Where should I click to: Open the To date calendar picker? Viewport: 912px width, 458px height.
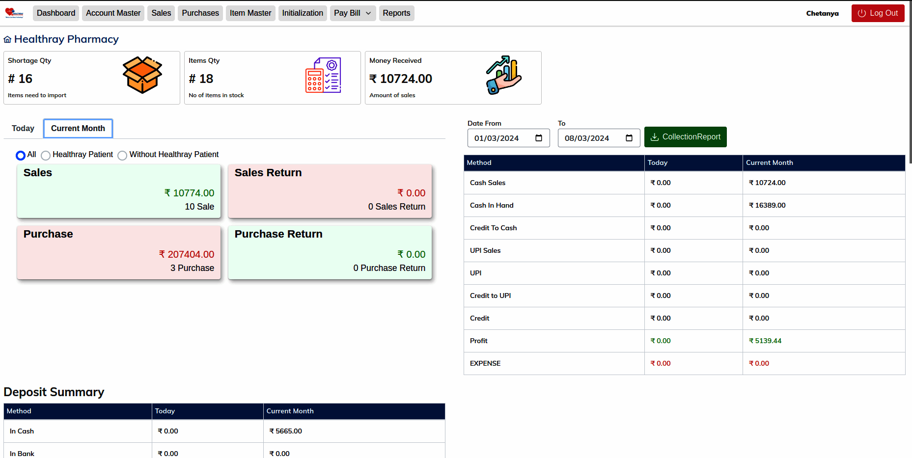point(629,138)
